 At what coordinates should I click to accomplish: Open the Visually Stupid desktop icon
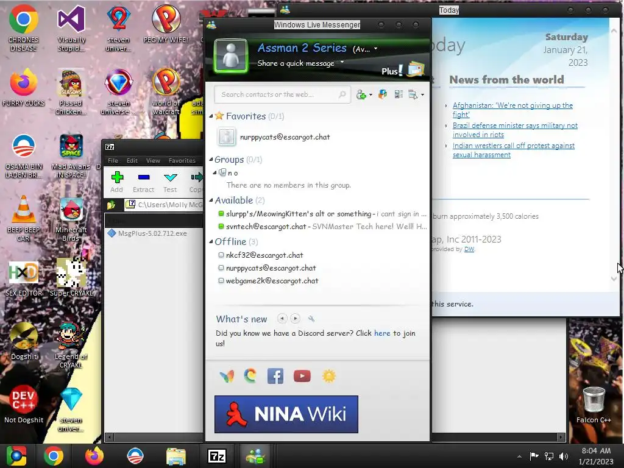coord(71,29)
